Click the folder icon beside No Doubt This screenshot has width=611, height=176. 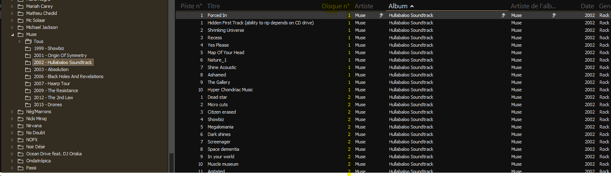tap(20, 133)
